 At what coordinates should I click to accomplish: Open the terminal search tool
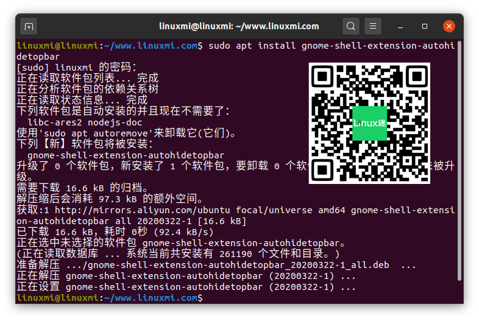tap(350, 26)
